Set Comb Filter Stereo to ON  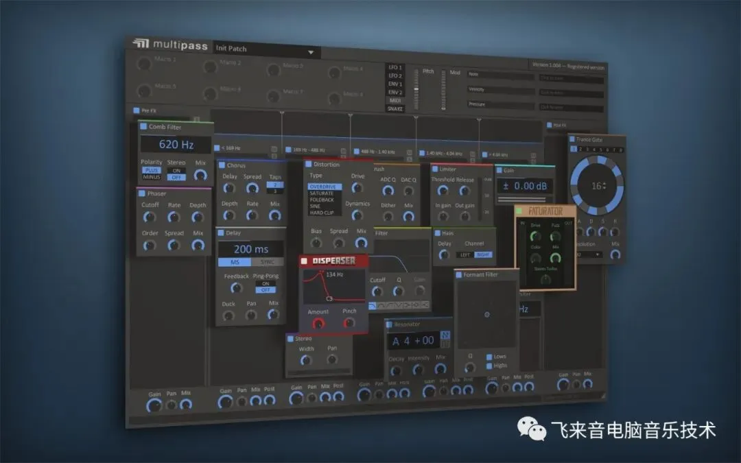tap(176, 171)
